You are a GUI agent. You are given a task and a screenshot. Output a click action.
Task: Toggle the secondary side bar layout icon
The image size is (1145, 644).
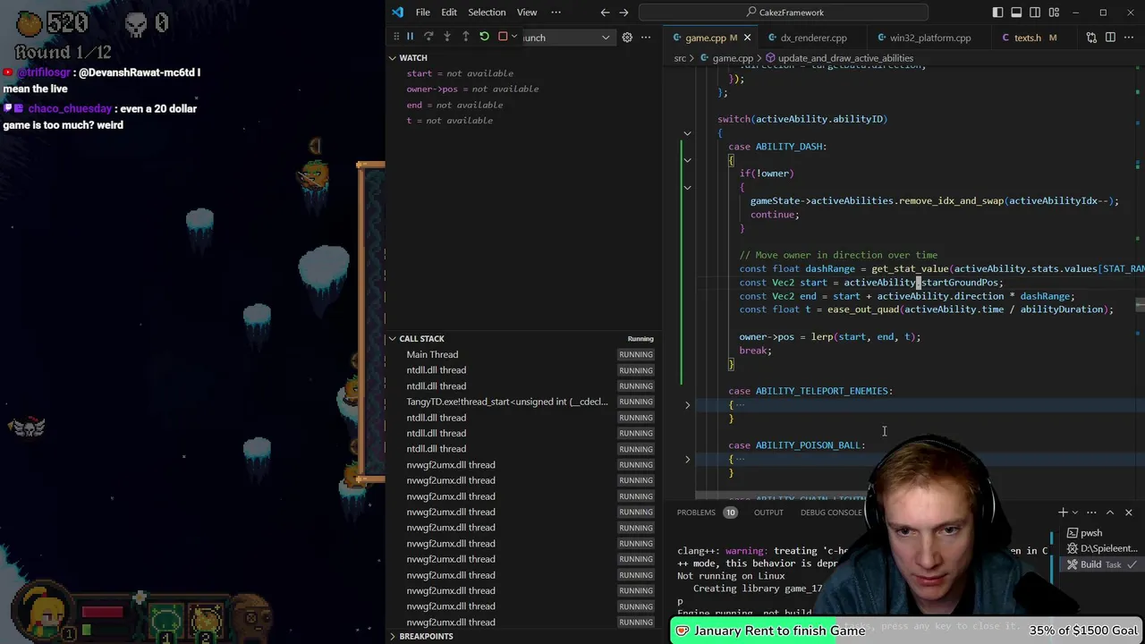pyautogui.click(x=1035, y=13)
